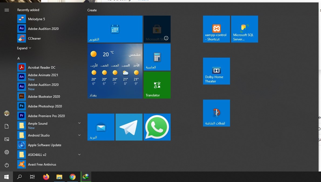The image size is (321, 182).
Task: Launch the Telegram tile
Action: 129,127
